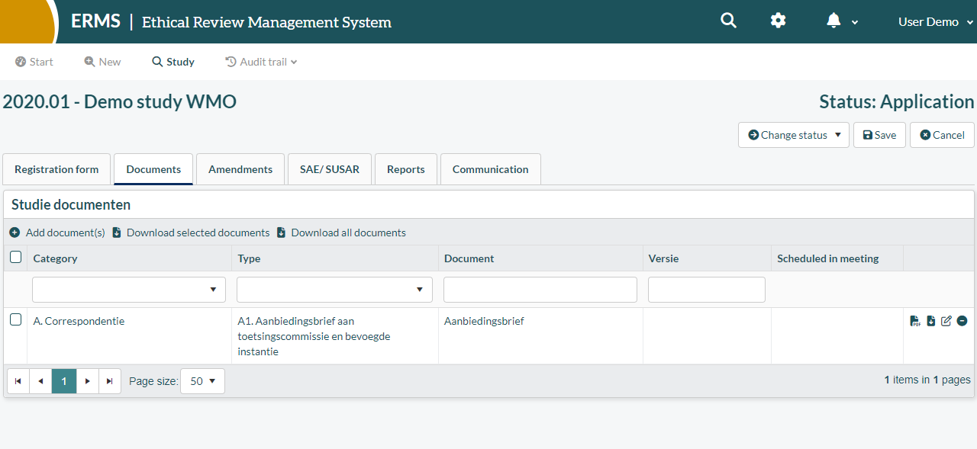Click the A1. Aanbiedingsbrief aan toetsingscommissie cell
This screenshot has height=449, width=977.
pos(335,336)
